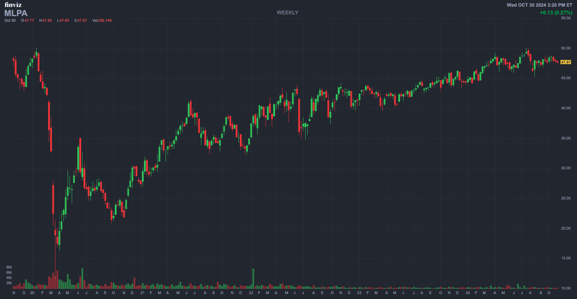Click the volume value 258.14K
Viewport: 577px width, 299px height.
[x=105, y=20]
